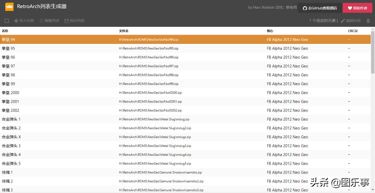The width and height of the screenshot is (375, 193).
Task: Click the 导入内容 plus icon
Action: (16, 21)
